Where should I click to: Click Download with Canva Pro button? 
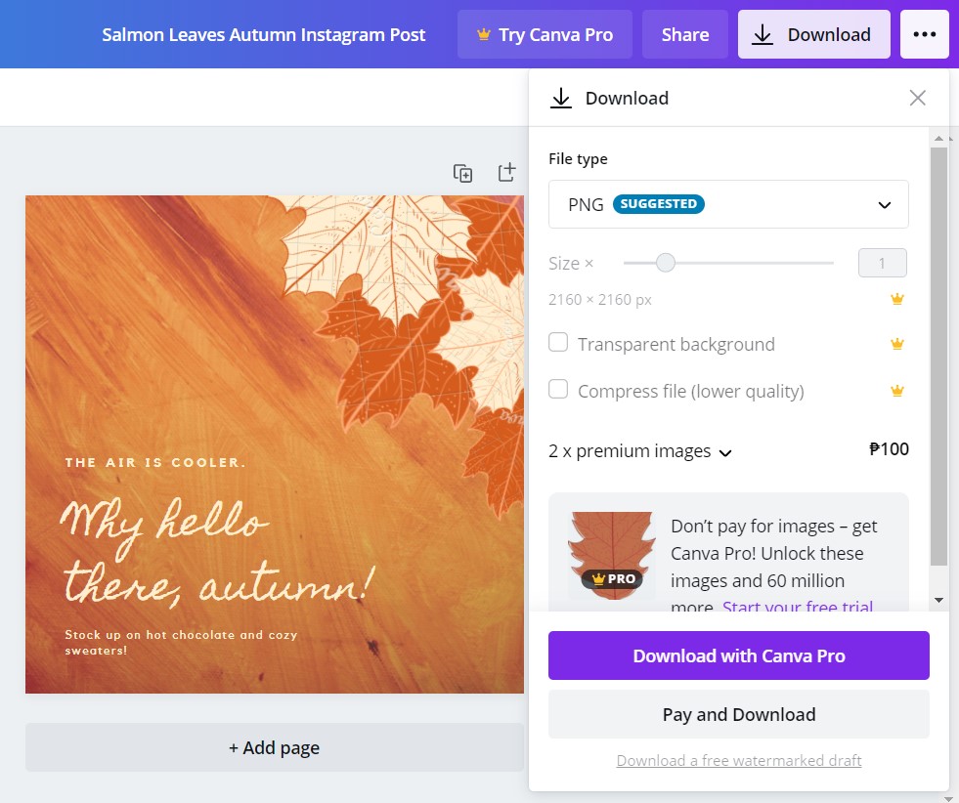[738, 655]
